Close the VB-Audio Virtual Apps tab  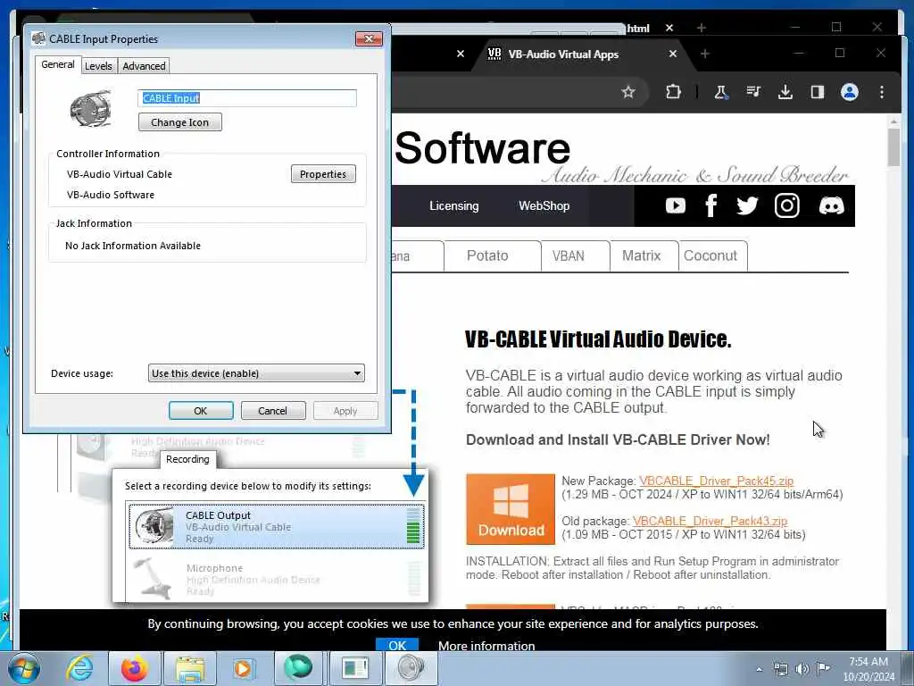(x=673, y=54)
